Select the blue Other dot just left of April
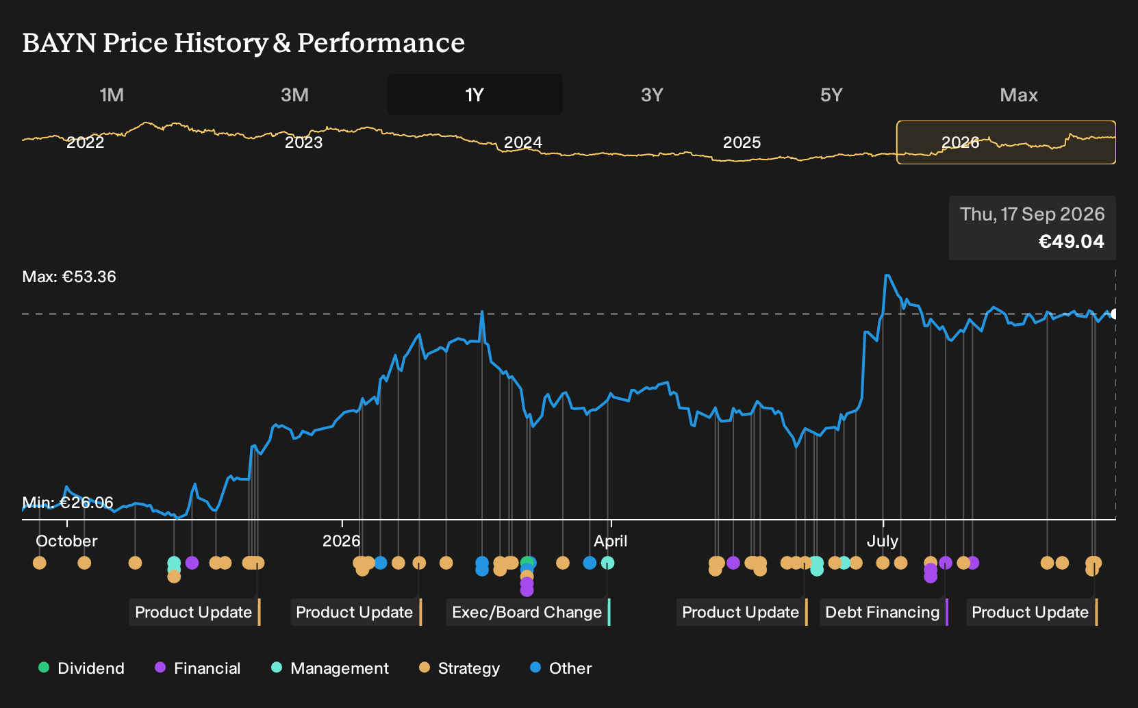 [x=590, y=563]
